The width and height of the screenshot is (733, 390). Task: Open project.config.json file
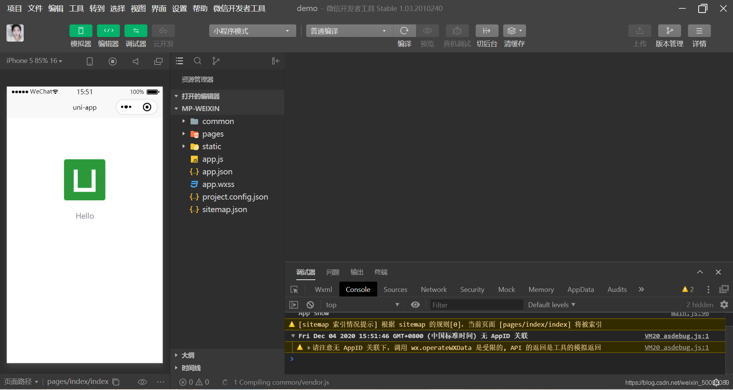coord(227,197)
